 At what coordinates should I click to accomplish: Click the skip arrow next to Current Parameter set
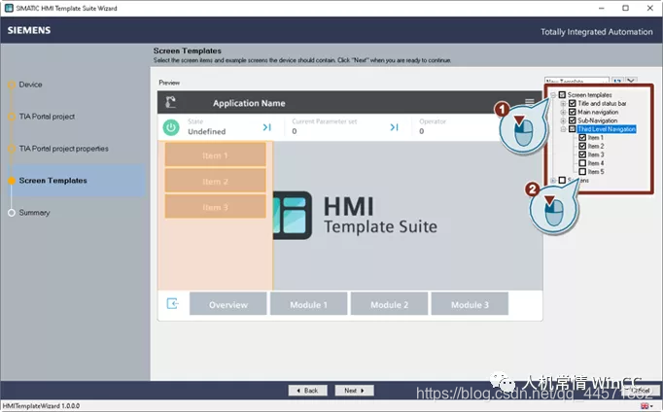[x=394, y=127]
